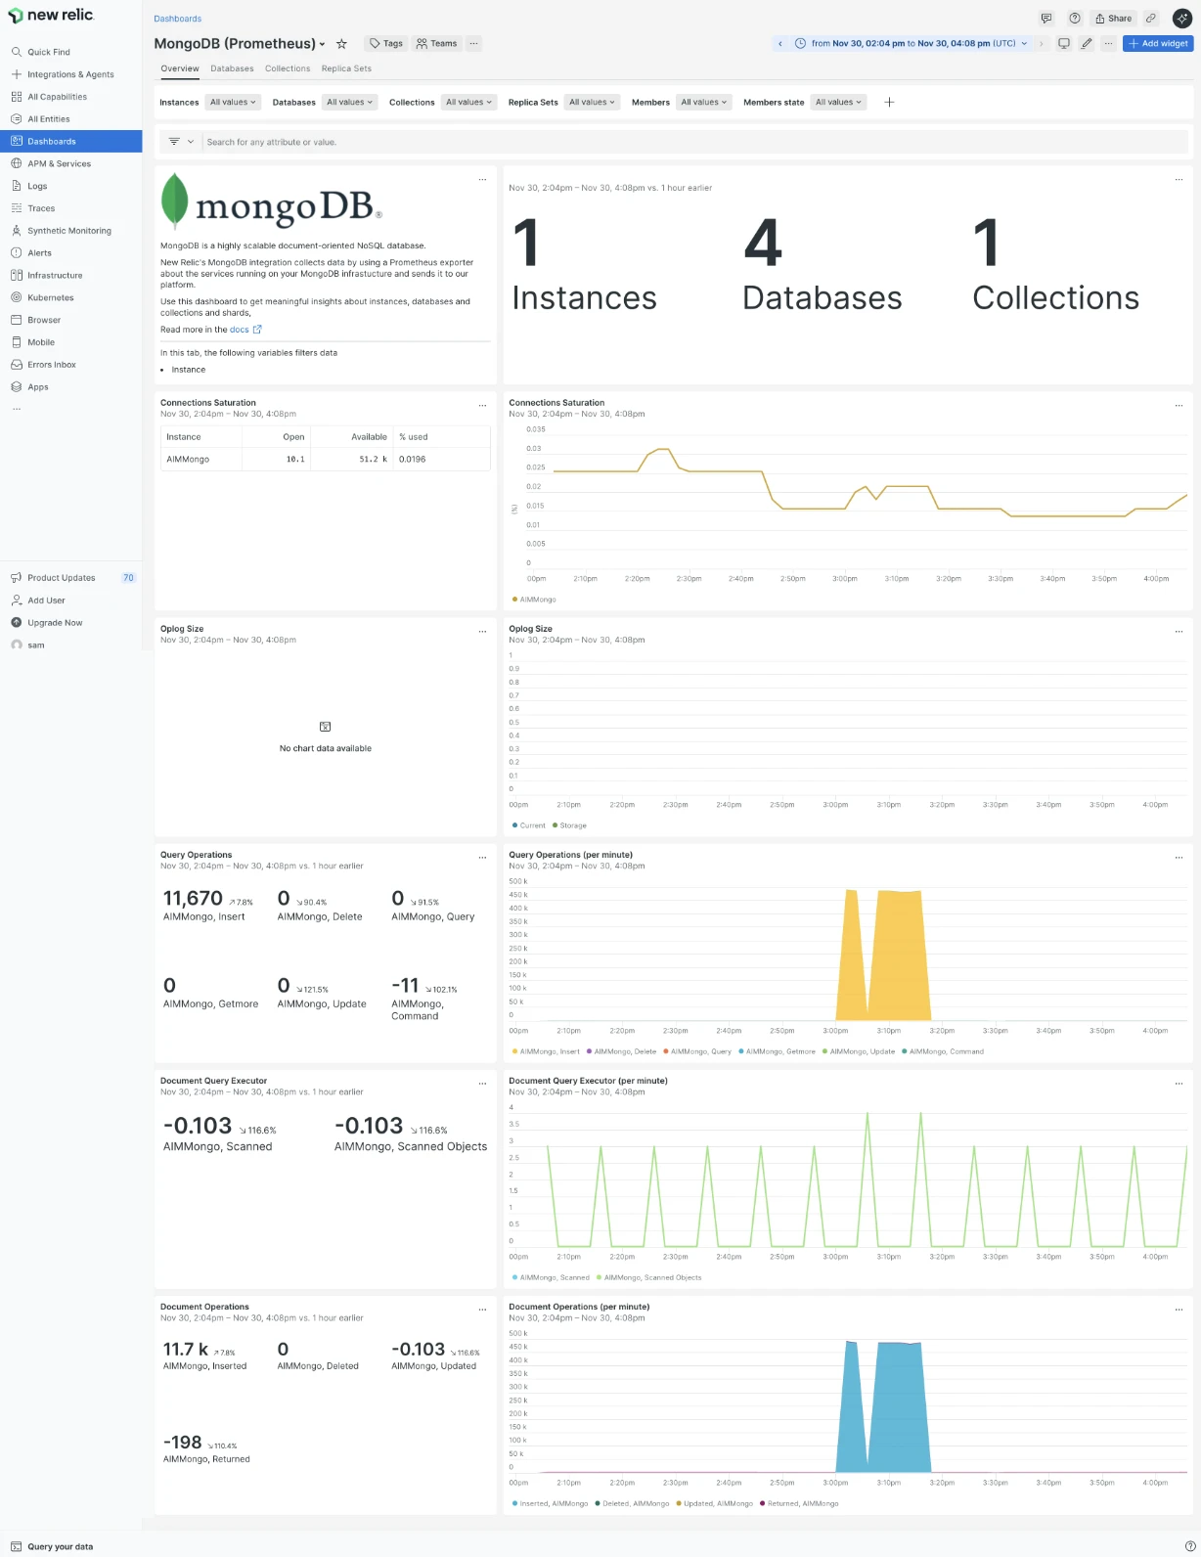Toggle AIMMongo, Insert legend series
This screenshot has height=1557, width=1201.
pos(546,1051)
